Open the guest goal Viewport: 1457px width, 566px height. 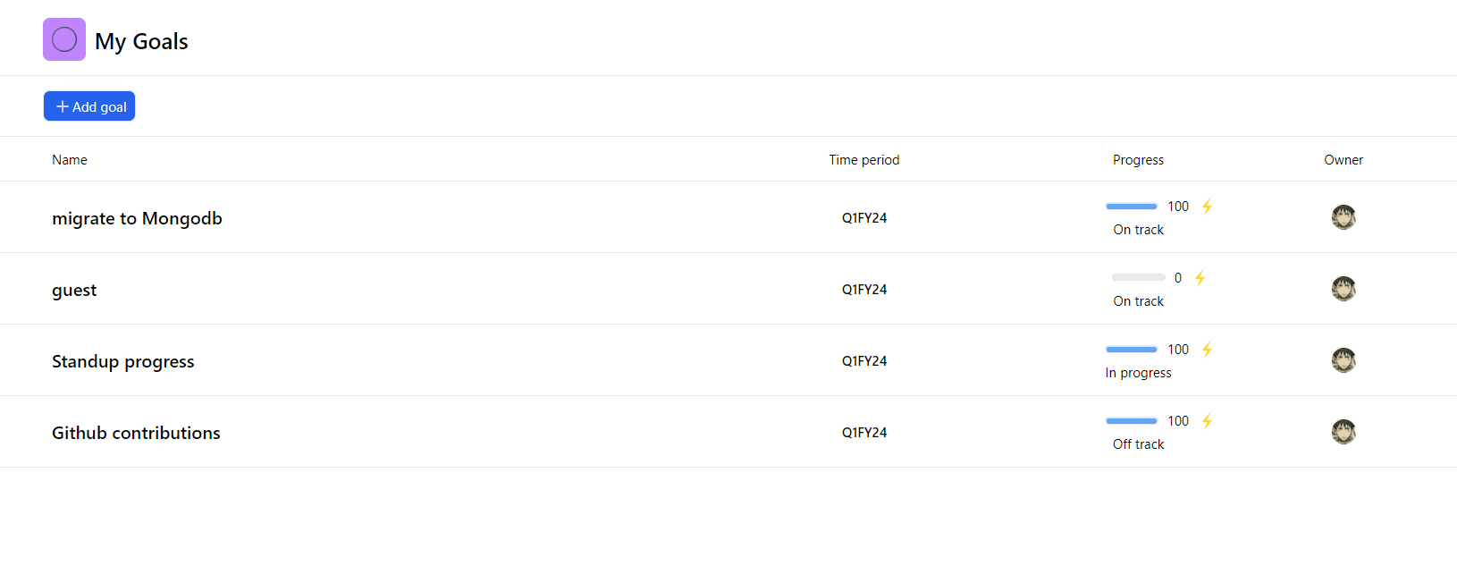74,291
